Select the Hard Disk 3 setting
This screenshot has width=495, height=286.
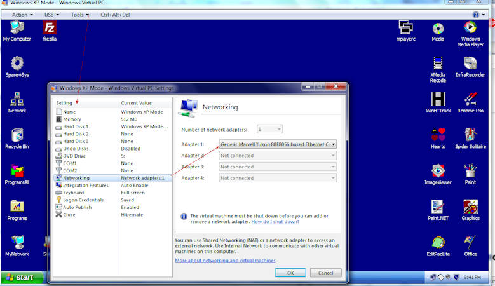113,142
